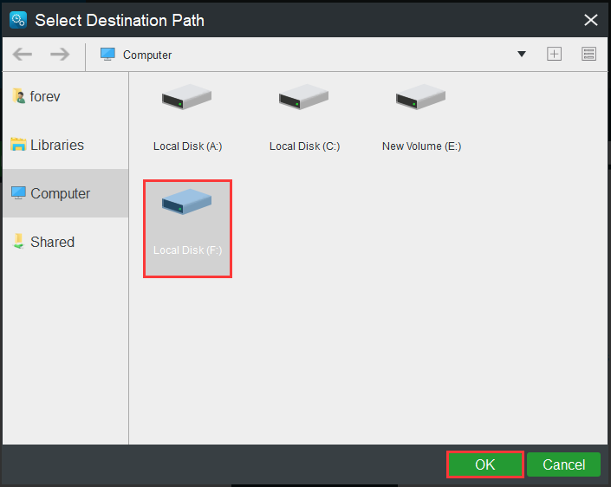Click the "Local Disk (A:)" label
Viewport: 611px width, 487px height.
tap(187, 146)
